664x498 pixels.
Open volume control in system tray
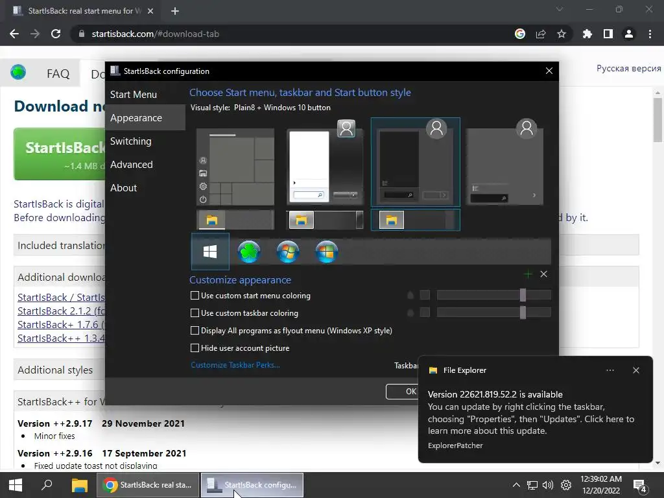point(548,485)
